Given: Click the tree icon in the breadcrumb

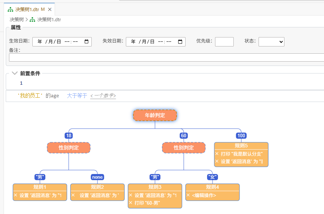Looking at the screenshot, I should coord(32,20).
